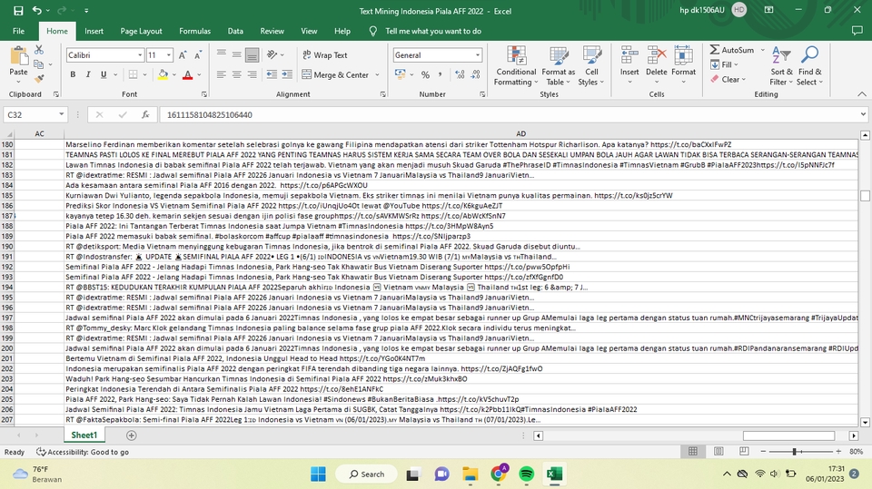
Task: Apply the red font color
Action: pyautogui.click(x=187, y=74)
